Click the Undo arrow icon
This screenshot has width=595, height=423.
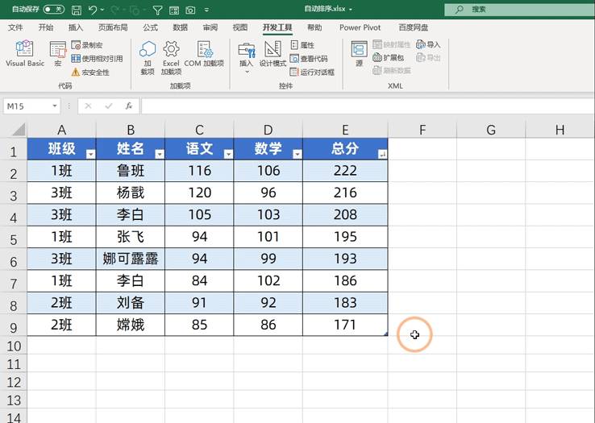[93, 10]
